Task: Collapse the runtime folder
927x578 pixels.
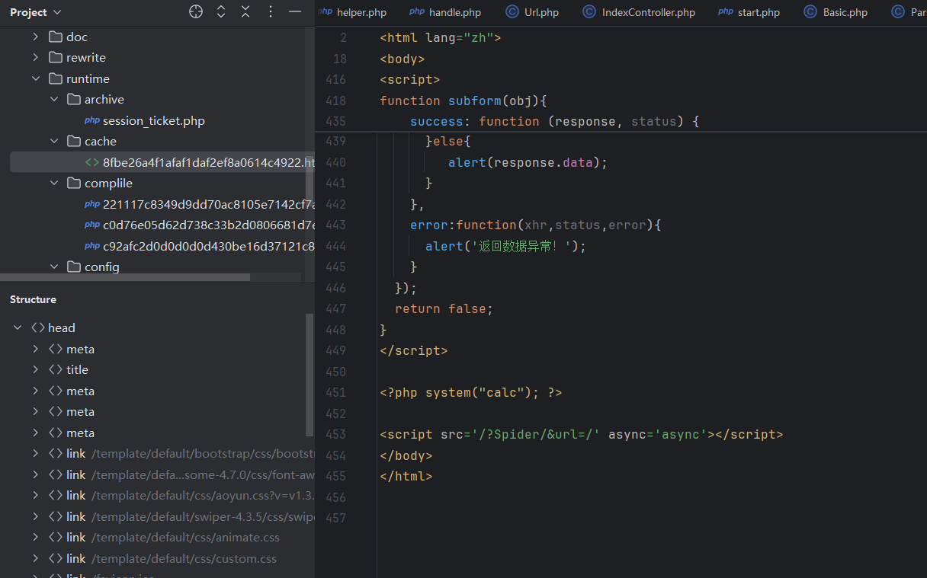Action: pyautogui.click(x=35, y=78)
